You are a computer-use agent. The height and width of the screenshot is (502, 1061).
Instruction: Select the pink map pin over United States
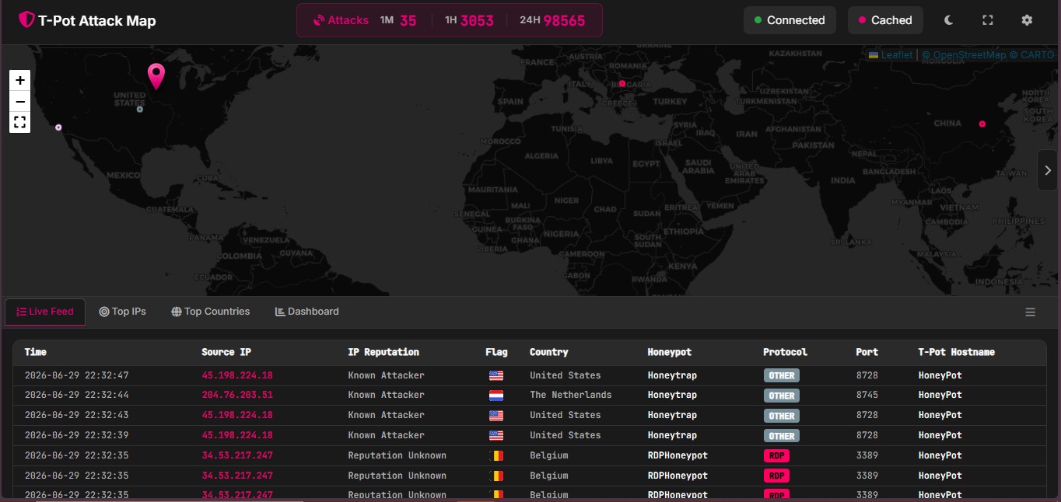click(x=156, y=76)
